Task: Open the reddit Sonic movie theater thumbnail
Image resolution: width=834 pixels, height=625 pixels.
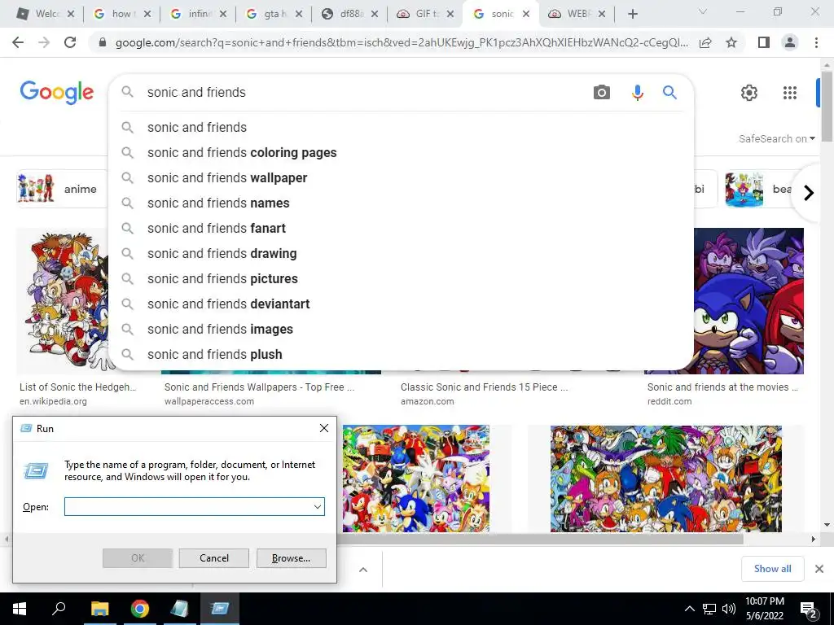Action: pos(749,301)
